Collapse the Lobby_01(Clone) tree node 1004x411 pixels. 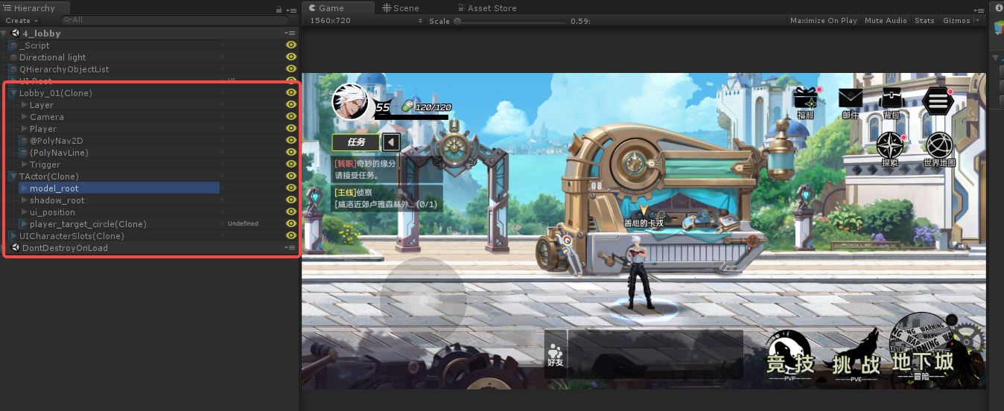click(x=13, y=93)
